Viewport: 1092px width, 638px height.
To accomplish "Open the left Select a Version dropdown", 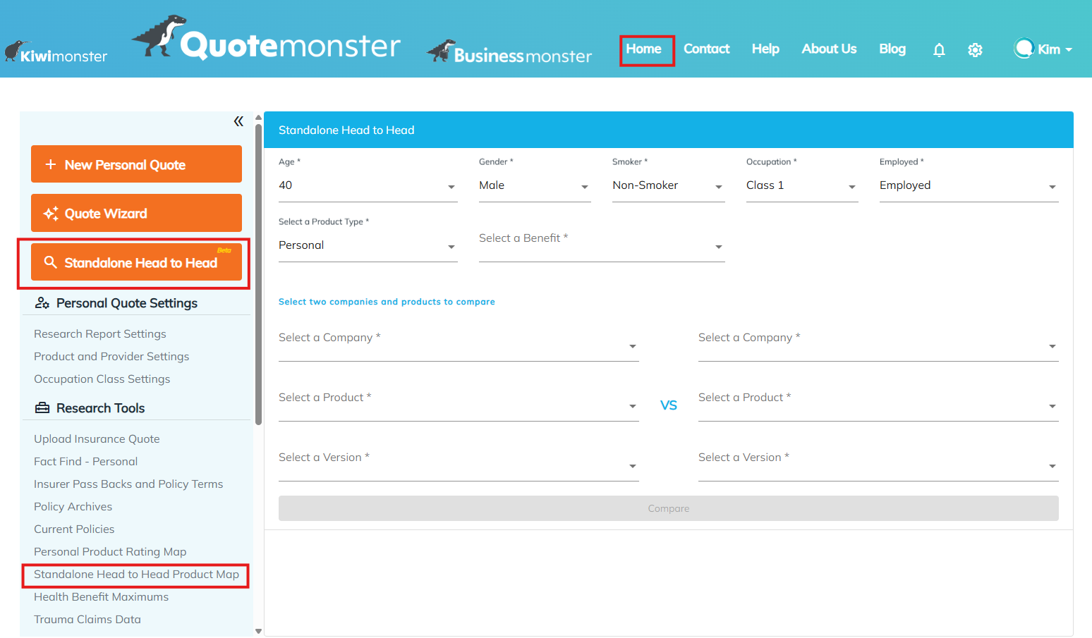I will [459, 465].
